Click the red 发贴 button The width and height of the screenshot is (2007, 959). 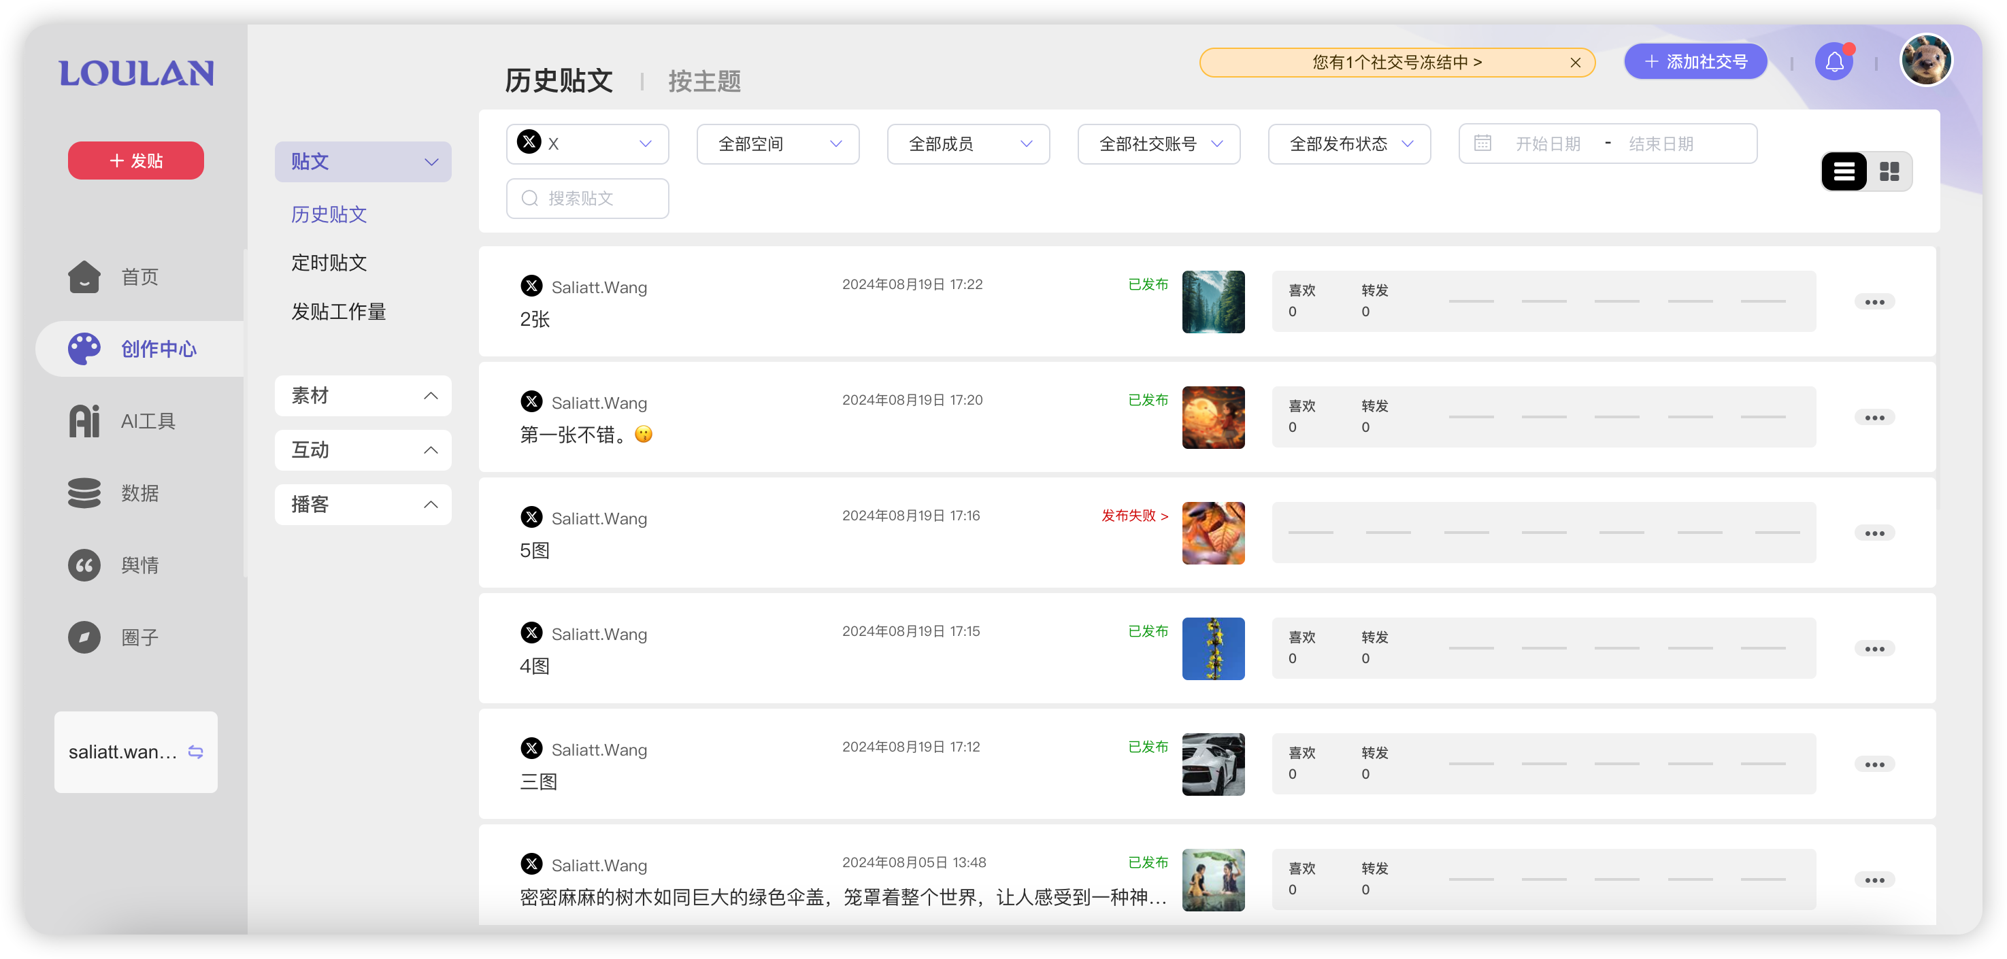(135, 161)
